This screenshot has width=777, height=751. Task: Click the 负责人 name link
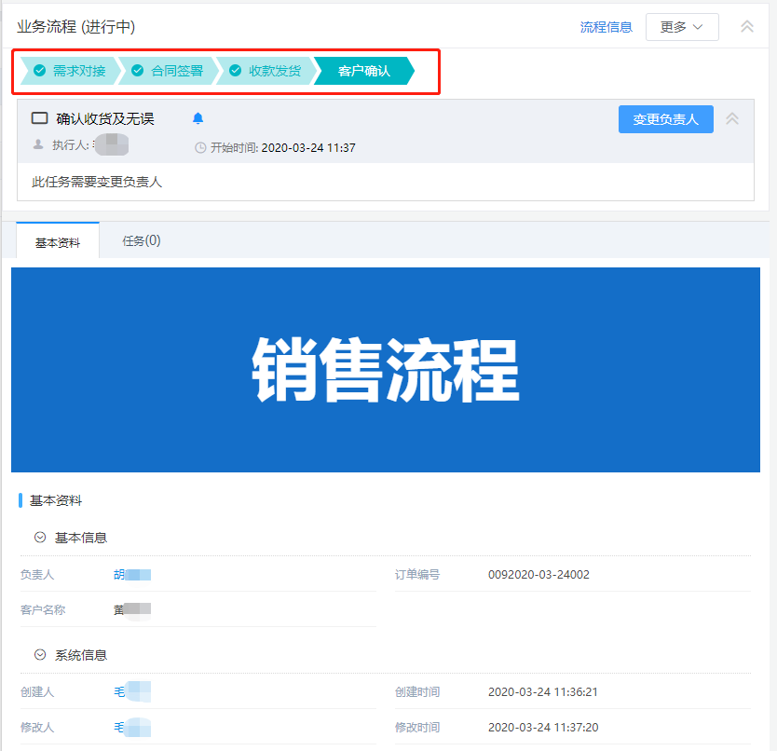131,575
